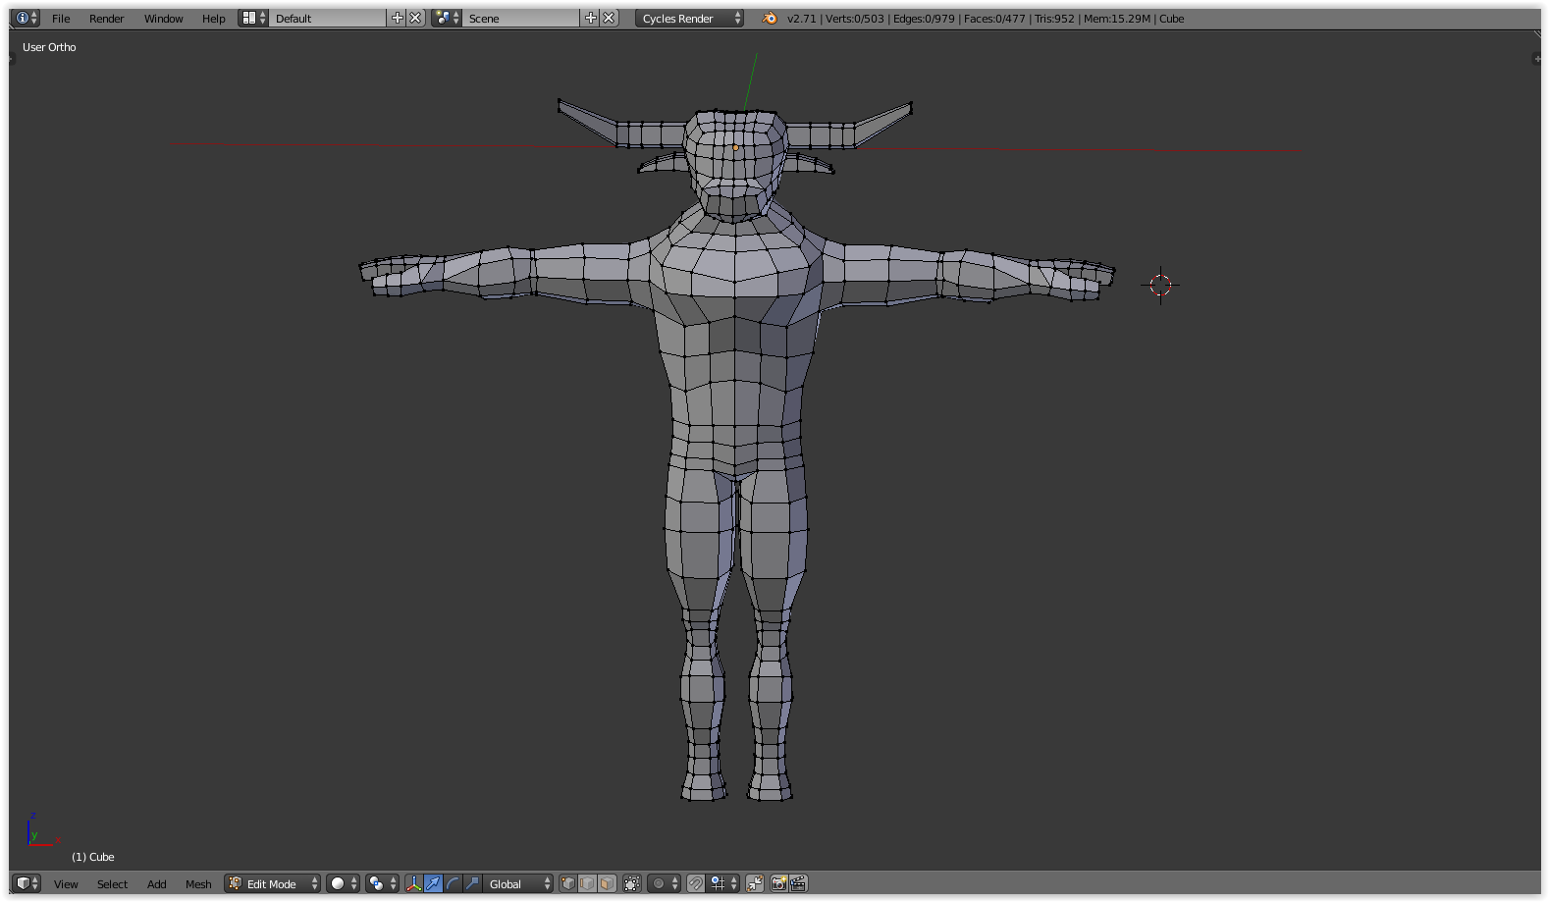Switch to vertex select mode

pos(567,883)
